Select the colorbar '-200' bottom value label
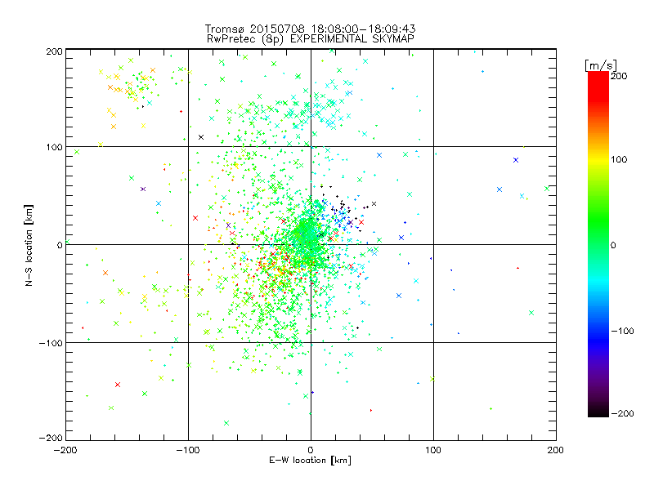Viewport: 654px width, 490px height. (622, 413)
